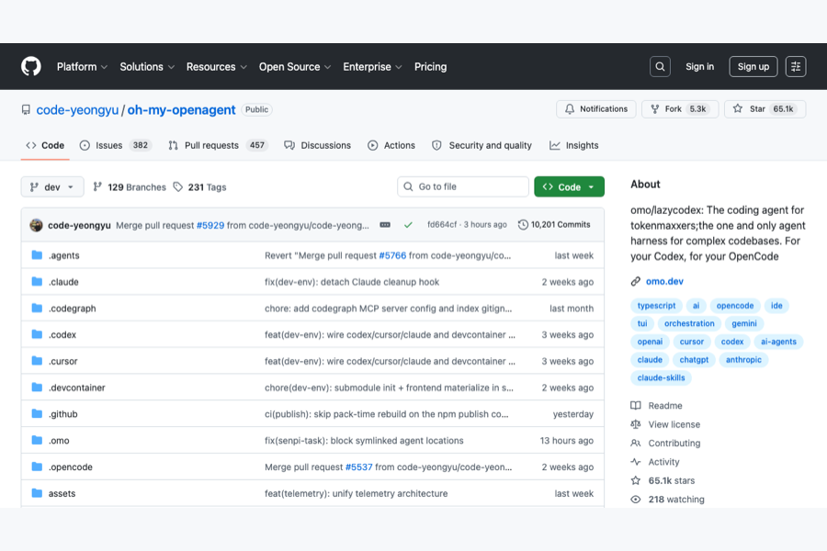The width and height of the screenshot is (827, 551).
Task: Star the oh-my-openagent repository
Action: pos(765,109)
